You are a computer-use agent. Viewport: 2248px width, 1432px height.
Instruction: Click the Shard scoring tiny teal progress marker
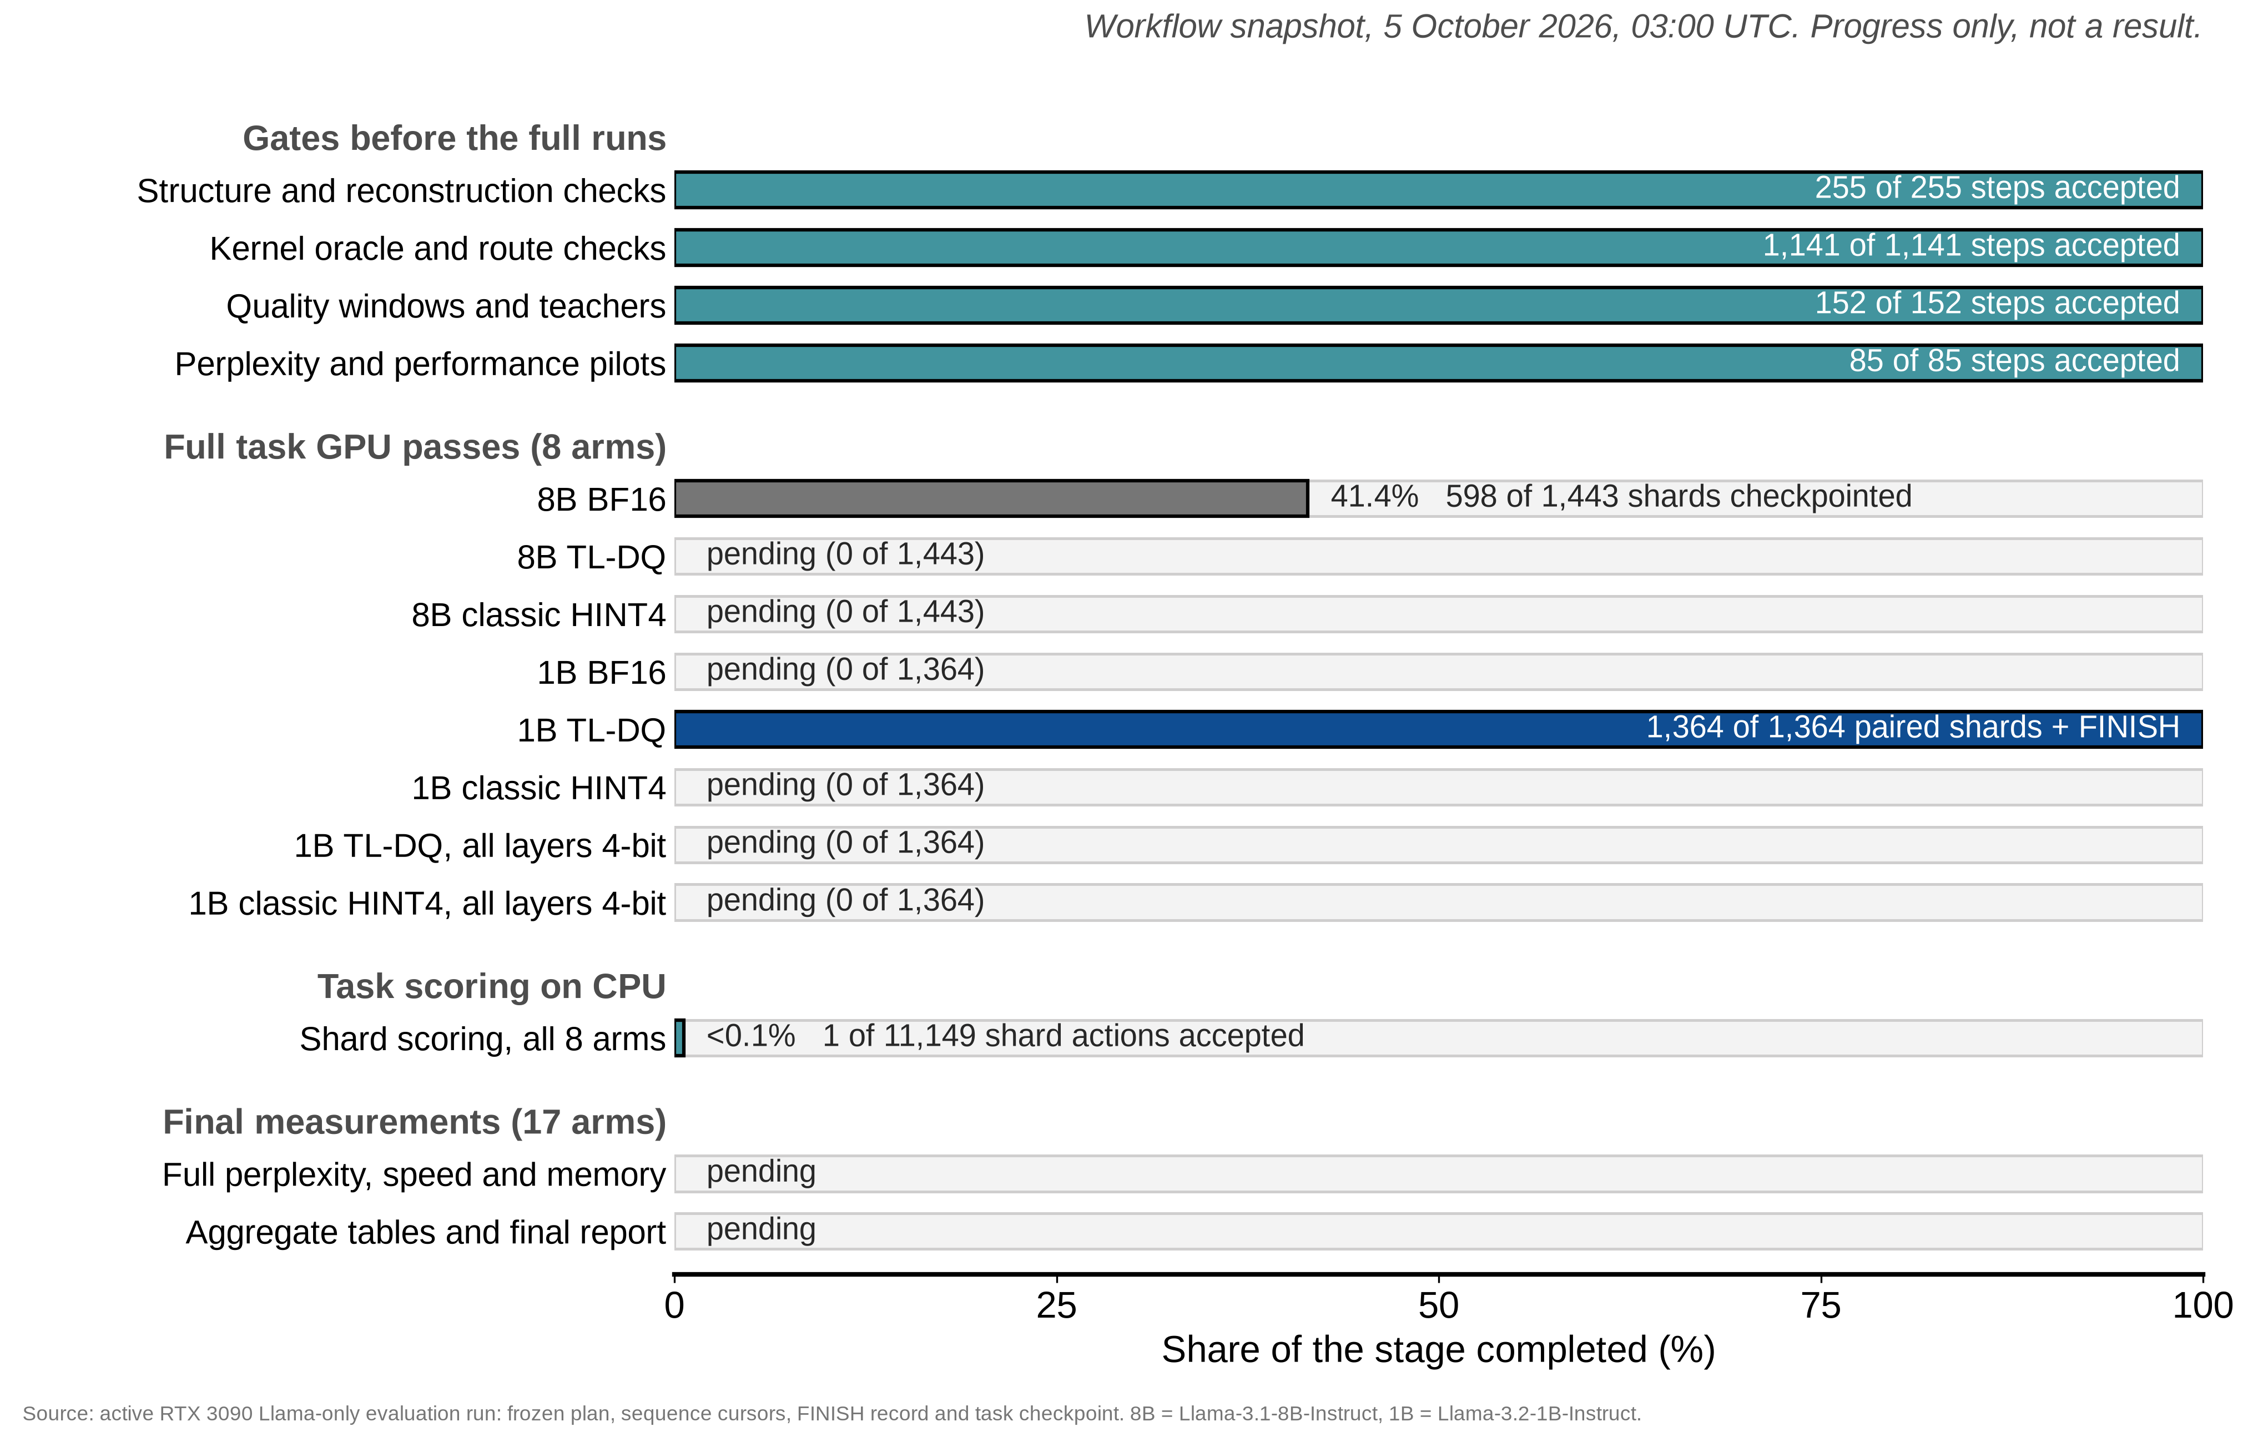[x=679, y=1038]
